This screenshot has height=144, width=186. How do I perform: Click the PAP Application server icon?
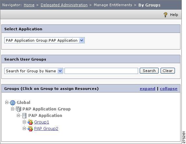24,116
